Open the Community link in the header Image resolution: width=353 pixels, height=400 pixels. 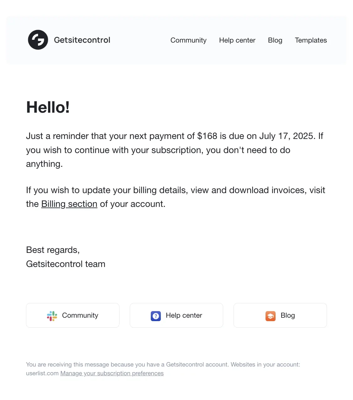(x=188, y=40)
